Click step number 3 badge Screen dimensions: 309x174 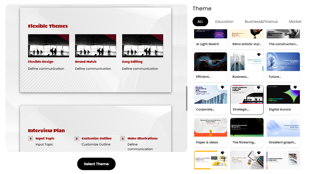pyautogui.click(x=123, y=139)
